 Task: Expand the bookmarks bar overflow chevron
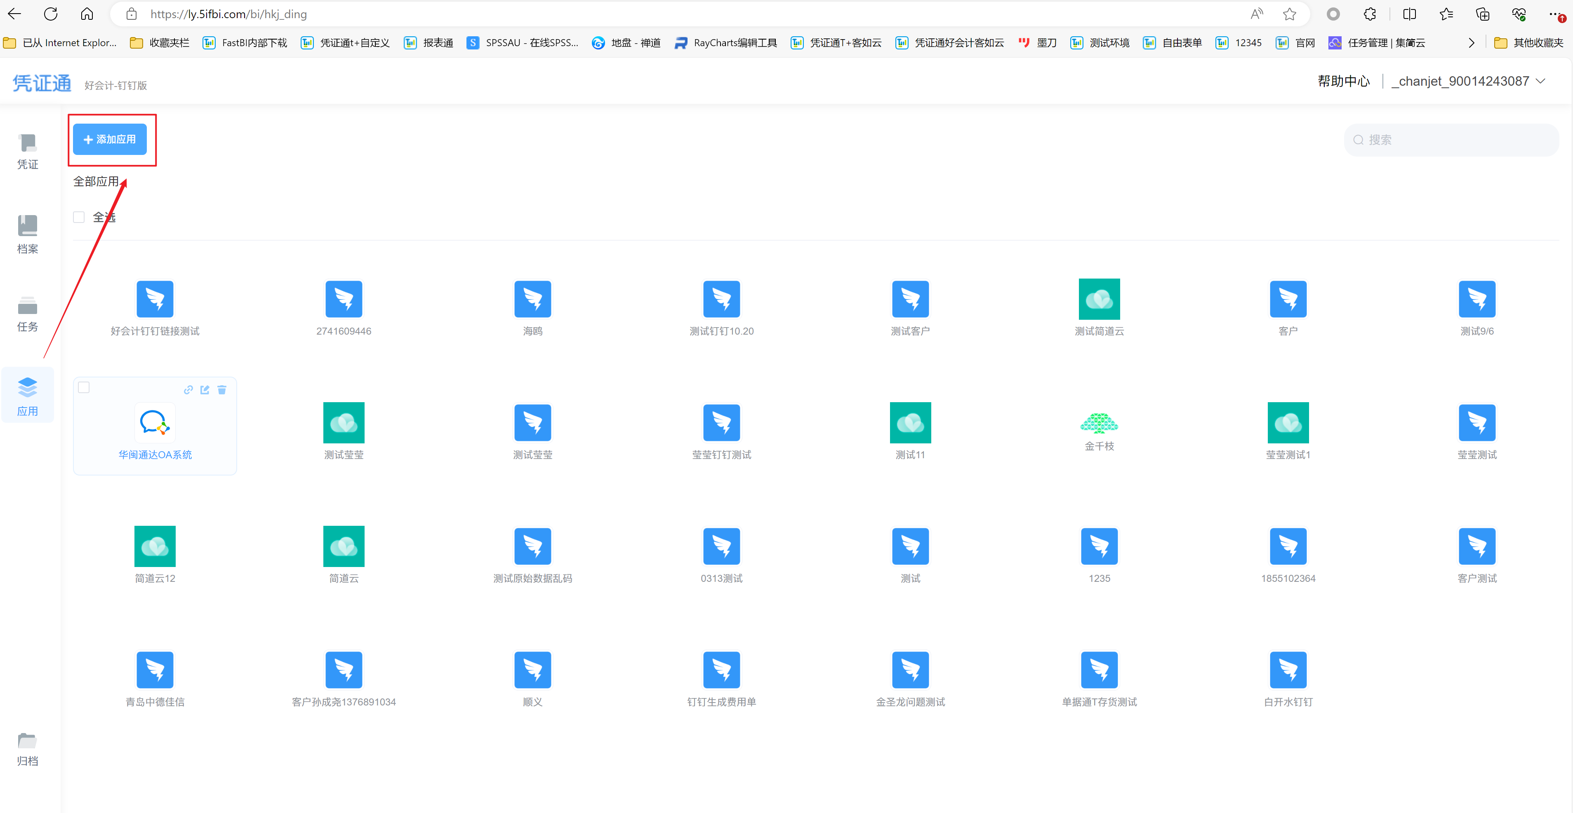coord(1471,43)
